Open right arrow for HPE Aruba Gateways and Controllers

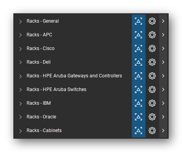[x=163, y=76]
